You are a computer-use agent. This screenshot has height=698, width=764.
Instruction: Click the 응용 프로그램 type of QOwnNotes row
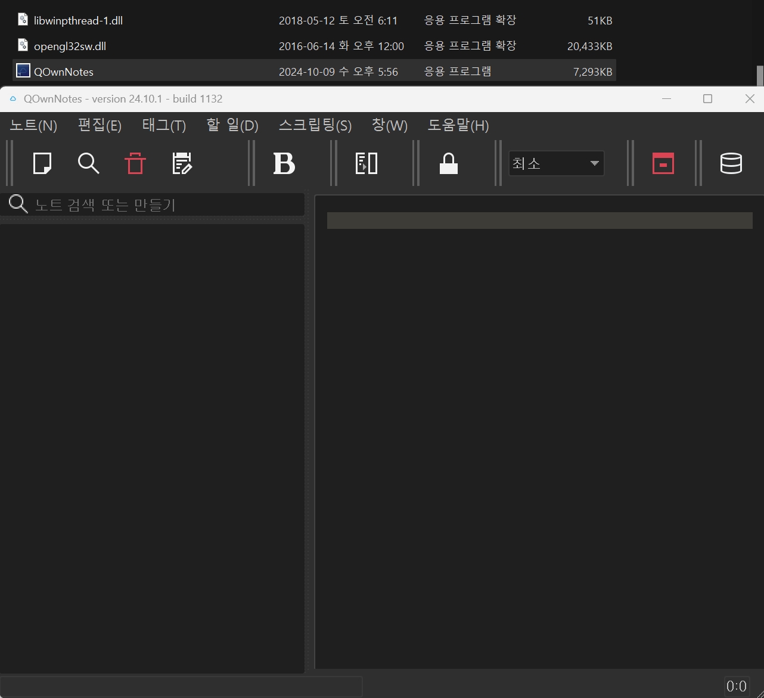click(458, 72)
